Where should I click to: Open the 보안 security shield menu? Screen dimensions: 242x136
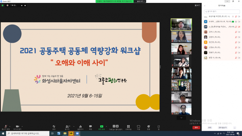point(54,127)
